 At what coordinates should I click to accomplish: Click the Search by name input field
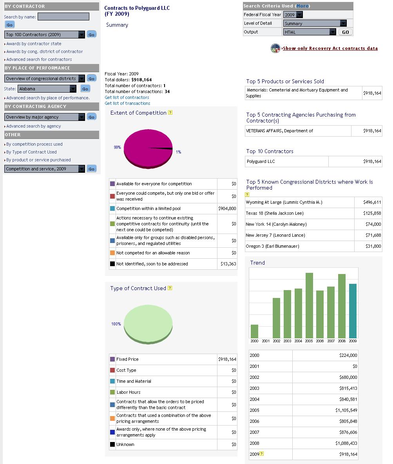click(x=63, y=16)
